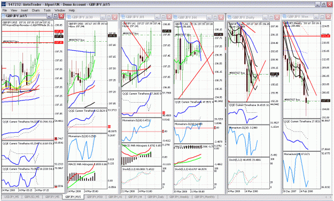
Task: Open the Help menu
Action: tap(72, 10)
